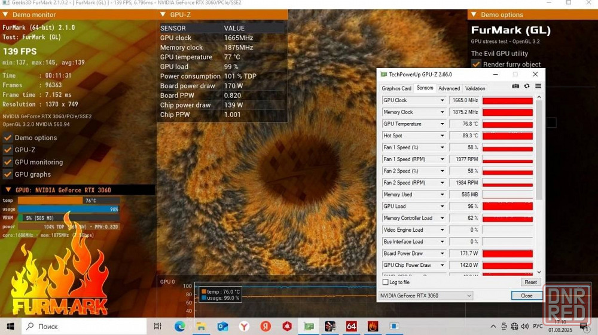The height and width of the screenshot is (335, 598).
Task: Click the GPU-Z title bar app icon
Action: point(384,74)
